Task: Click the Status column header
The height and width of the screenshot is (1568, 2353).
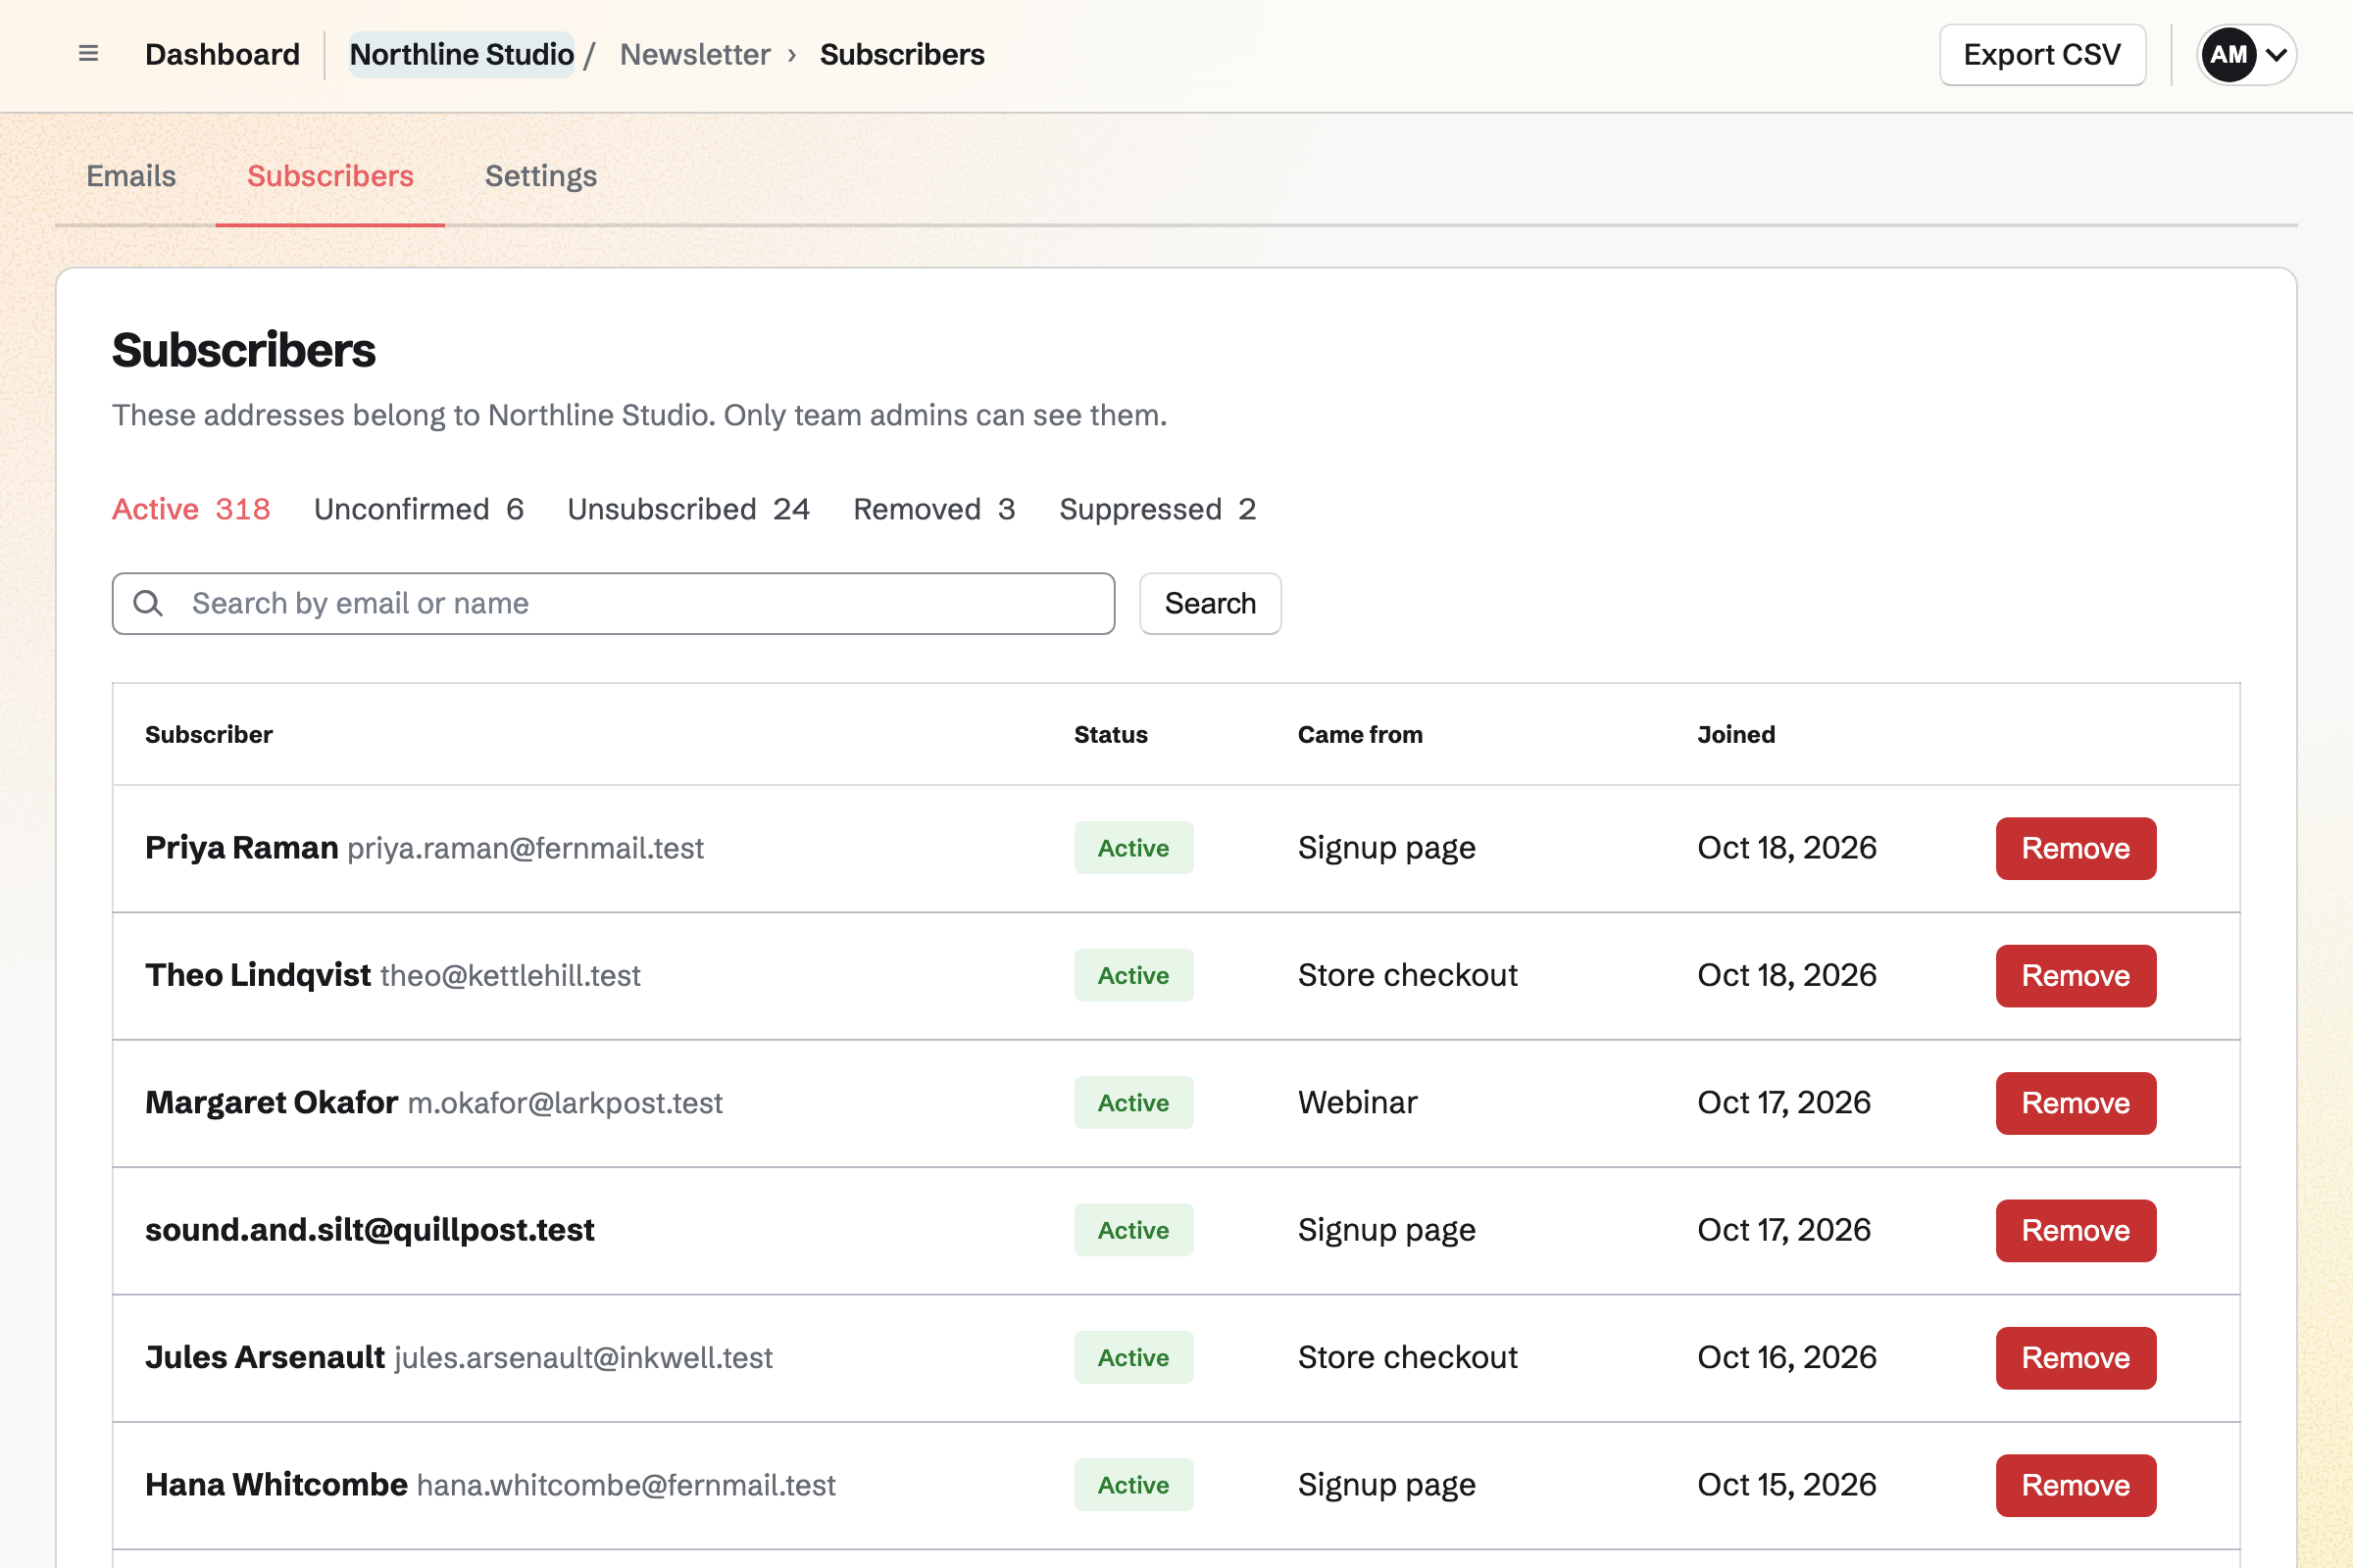Action: (x=1111, y=734)
